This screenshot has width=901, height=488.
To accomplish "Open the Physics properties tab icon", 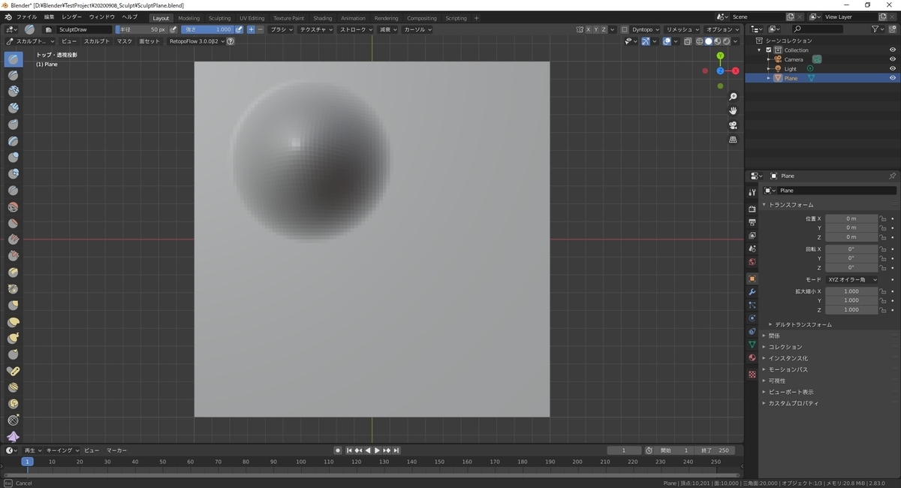I will [752, 318].
